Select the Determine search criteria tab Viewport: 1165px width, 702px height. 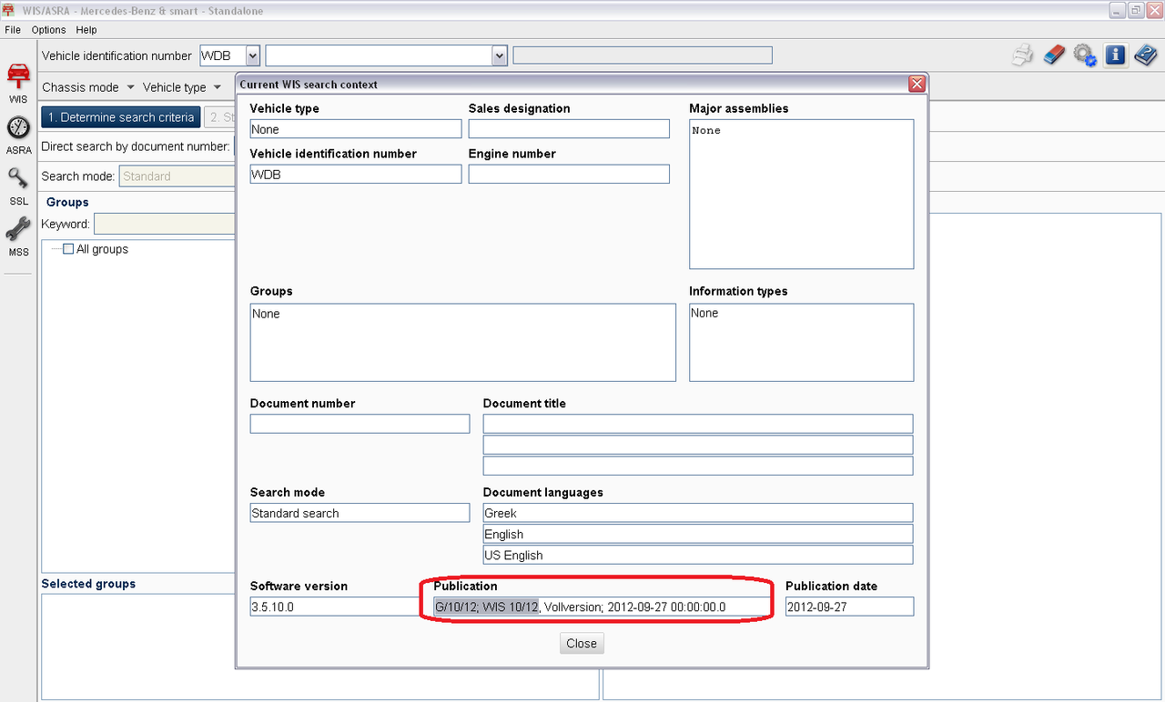121,117
